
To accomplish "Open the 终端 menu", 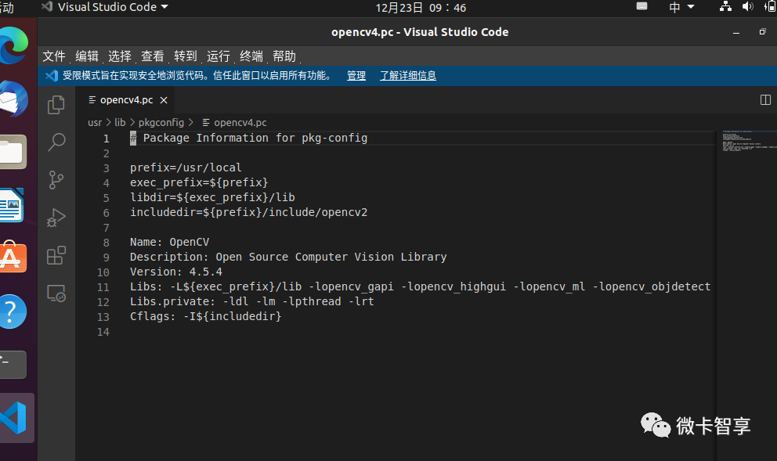I will [x=251, y=56].
